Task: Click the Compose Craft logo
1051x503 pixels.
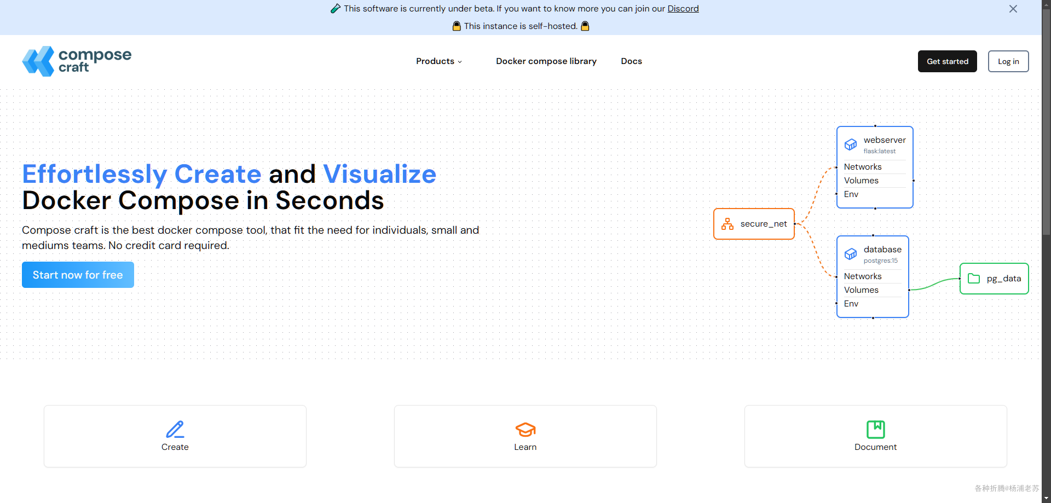Action: click(x=77, y=61)
